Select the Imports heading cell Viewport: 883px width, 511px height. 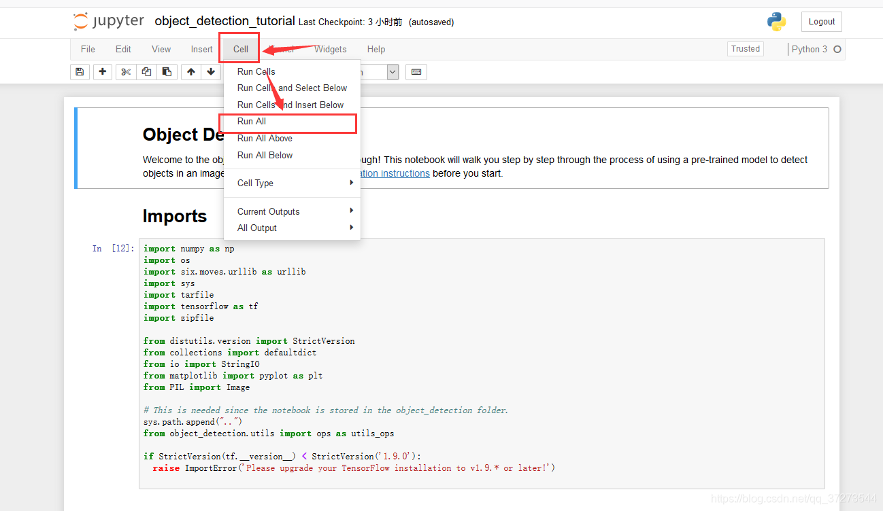click(x=175, y=216)
